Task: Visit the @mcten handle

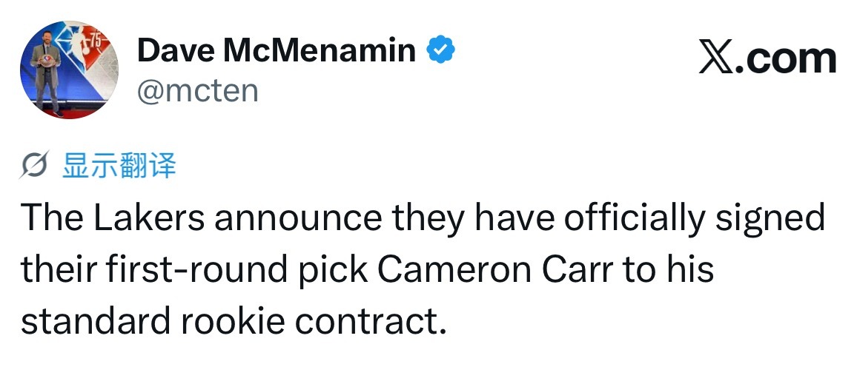Action: (x=198, y=91)
